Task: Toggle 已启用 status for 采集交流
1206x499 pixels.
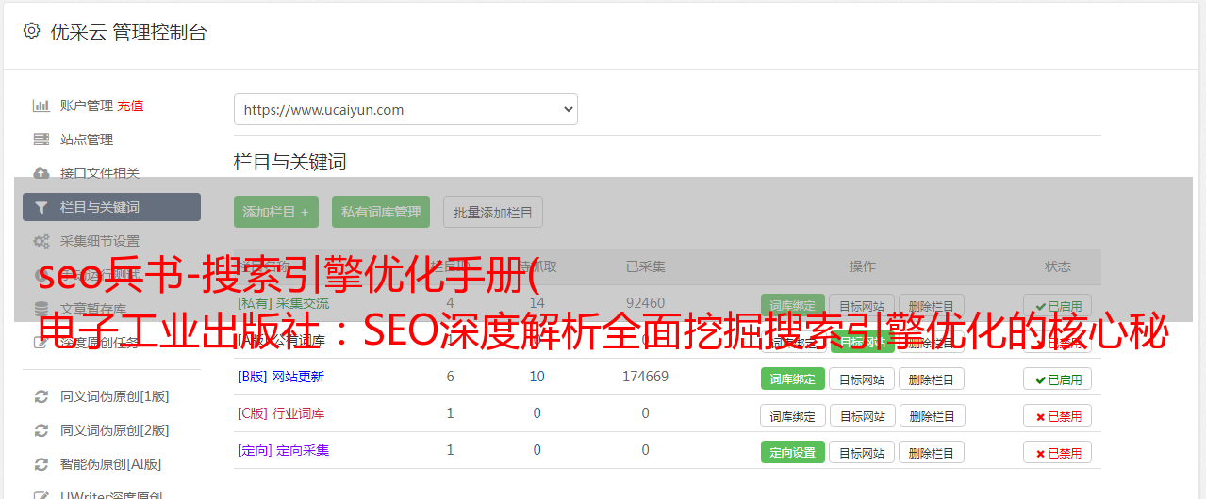Action: (1058, 305)
